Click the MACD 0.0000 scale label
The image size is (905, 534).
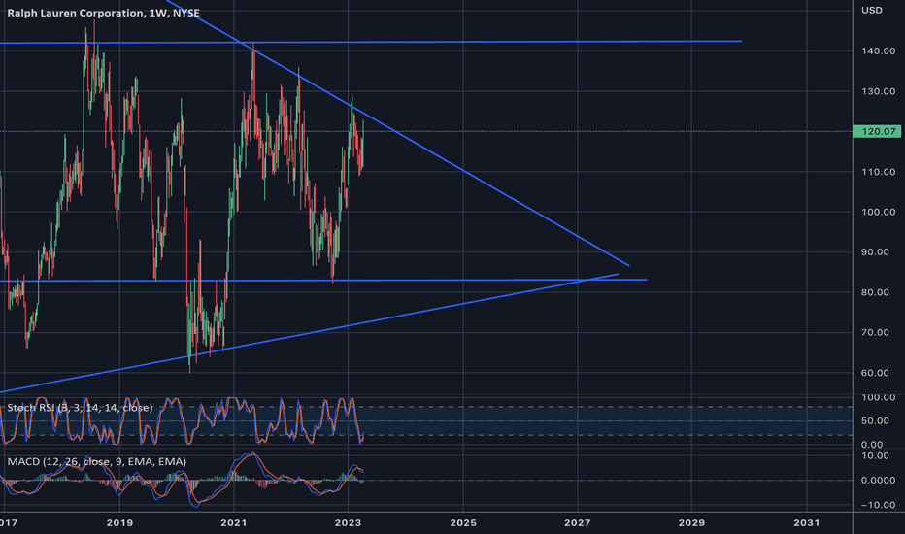point(879,480)
